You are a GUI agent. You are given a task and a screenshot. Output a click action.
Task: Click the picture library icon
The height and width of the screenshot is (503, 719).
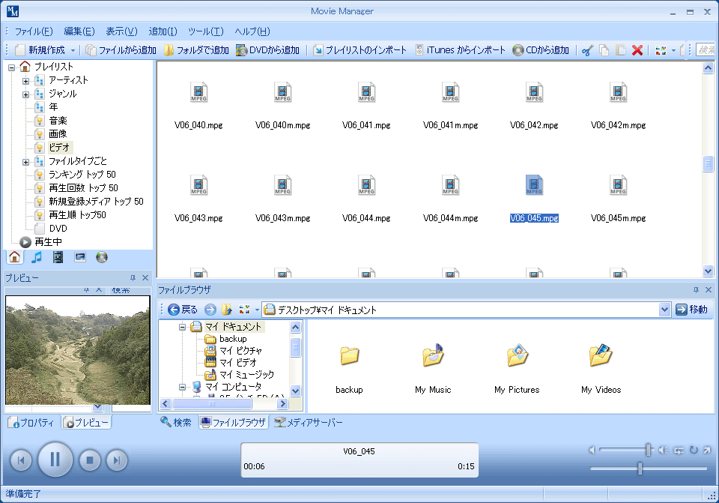[80, 257]
